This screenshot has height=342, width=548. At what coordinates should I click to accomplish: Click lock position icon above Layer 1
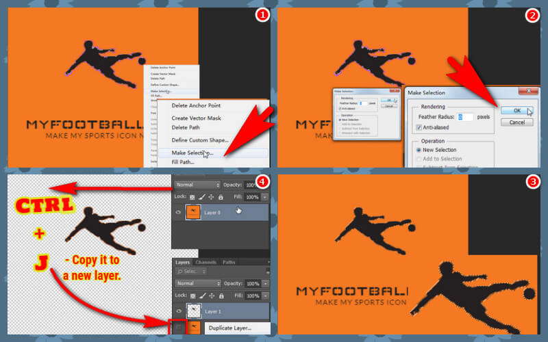210,295
